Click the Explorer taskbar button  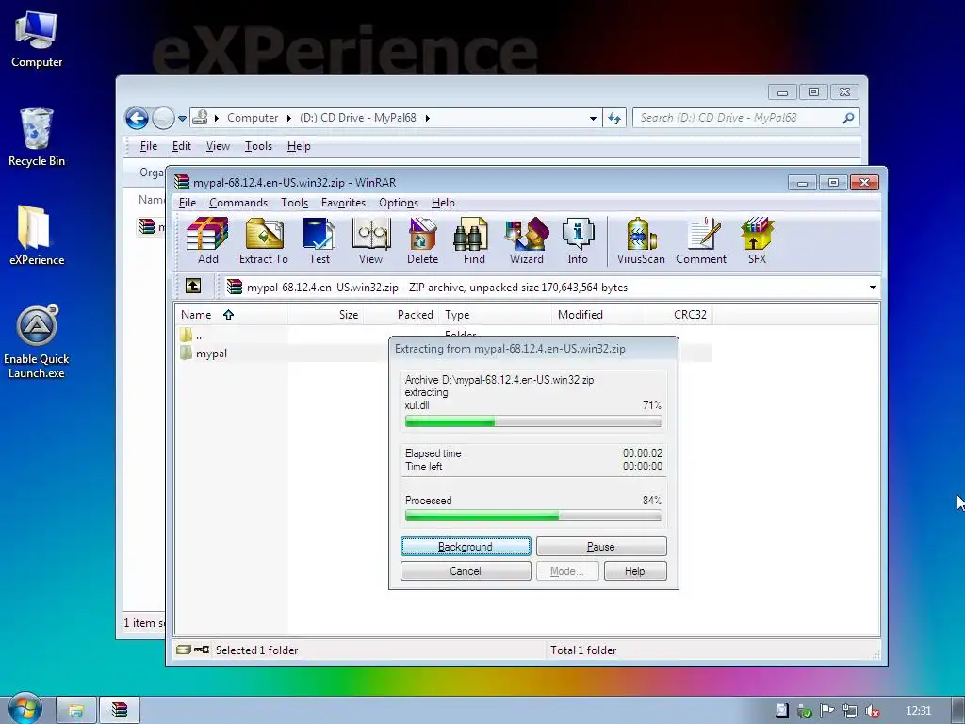click(76, 711)
